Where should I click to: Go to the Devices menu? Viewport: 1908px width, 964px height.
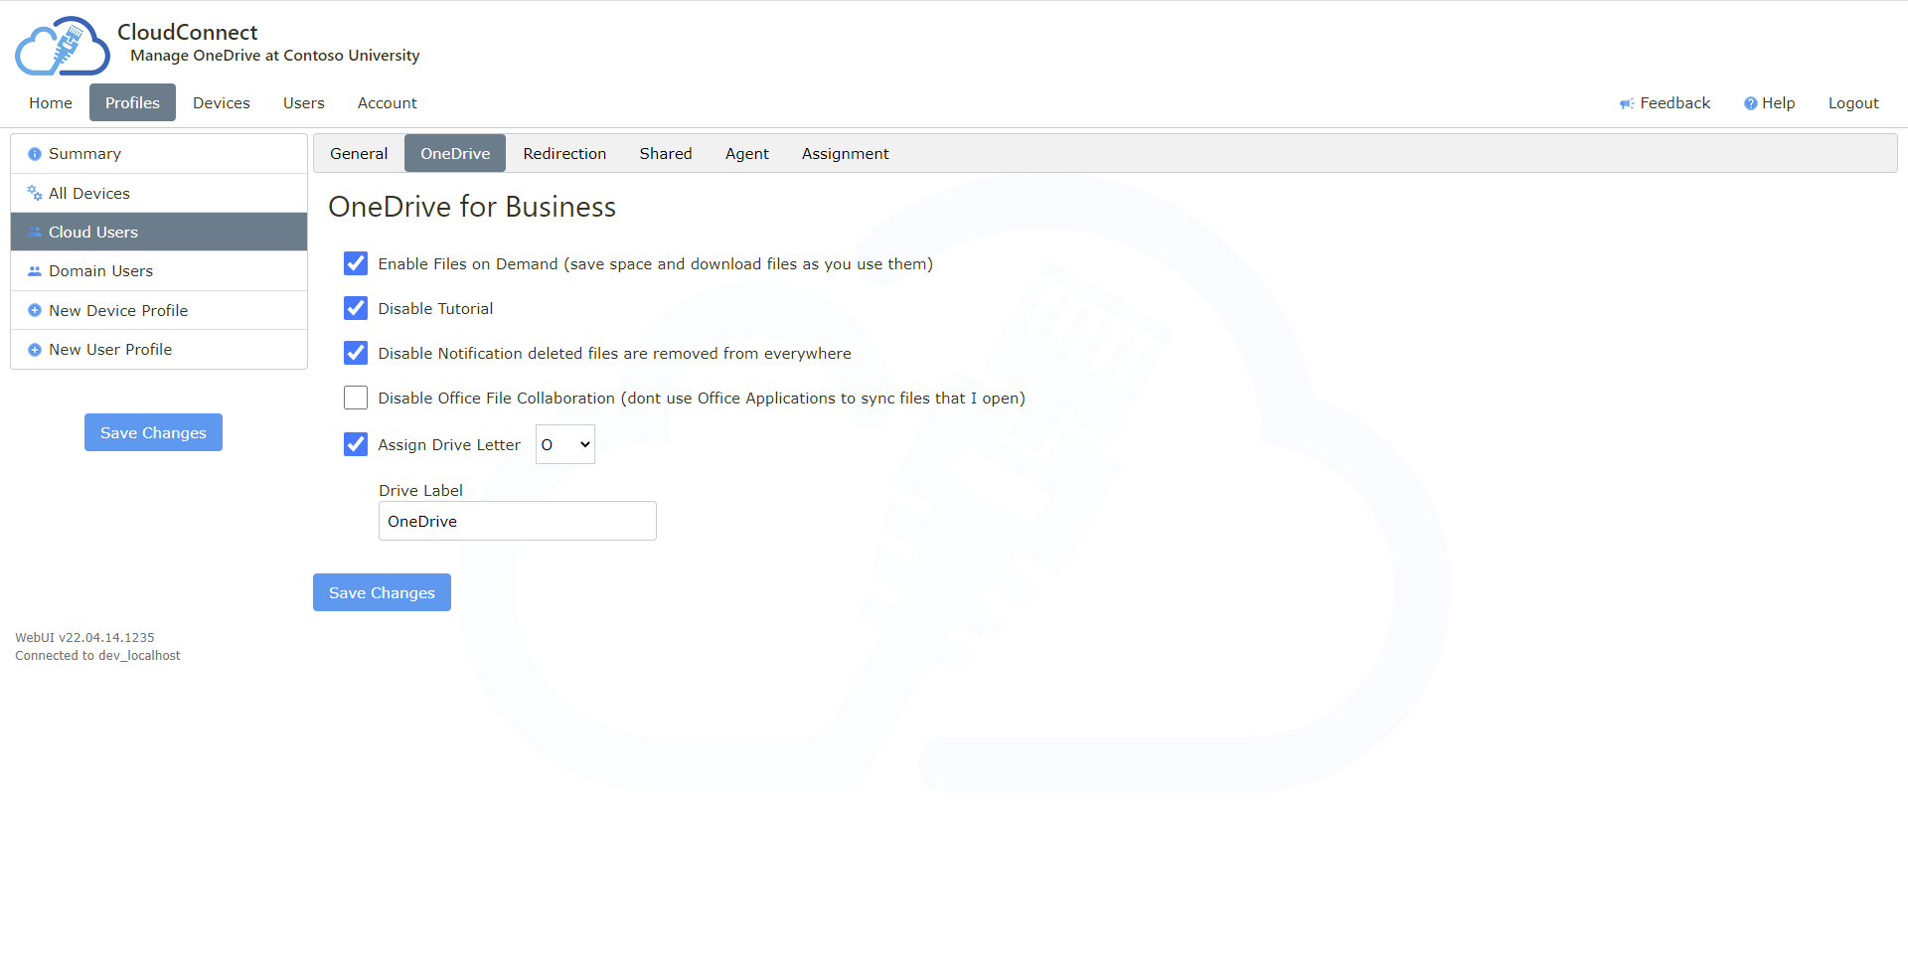[x=221, y=103]
